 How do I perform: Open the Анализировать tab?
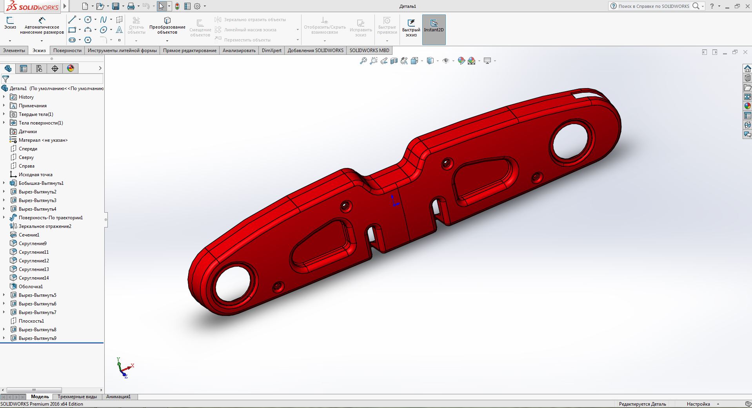tap(239, 50)
